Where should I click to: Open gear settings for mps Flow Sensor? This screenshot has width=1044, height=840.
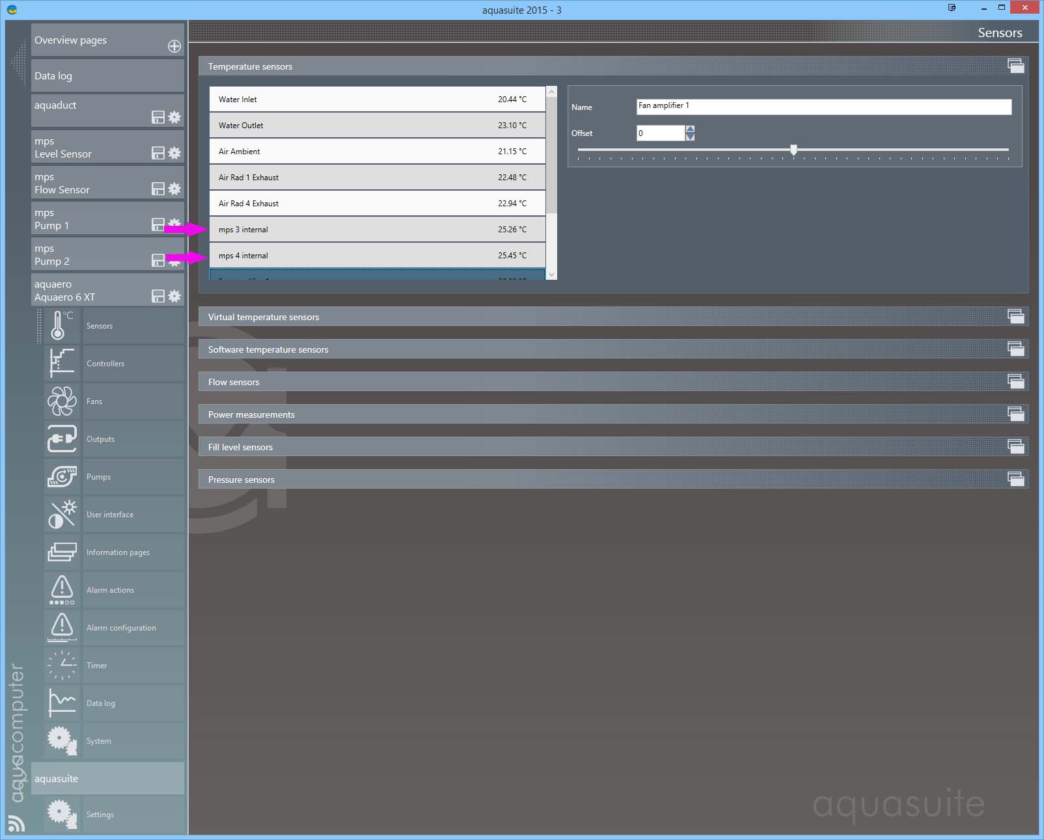click(x=174, y=189)
